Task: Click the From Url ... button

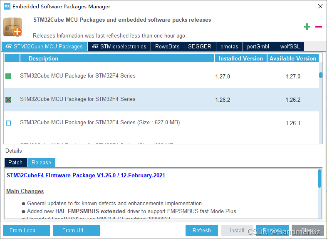Action: [76, 230]
